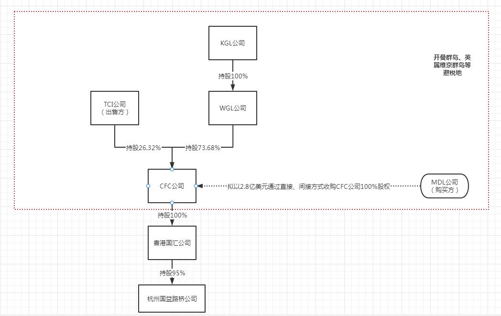This screenshot has width=501, height=316.
Task: Click the bottom connection point of CFC公司
Action: coord(172,203)
